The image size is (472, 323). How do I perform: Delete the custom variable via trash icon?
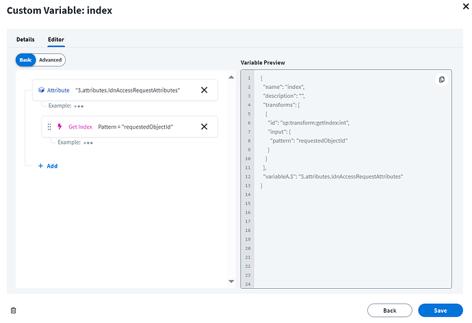pyautogui.click(x=13, y=310)
